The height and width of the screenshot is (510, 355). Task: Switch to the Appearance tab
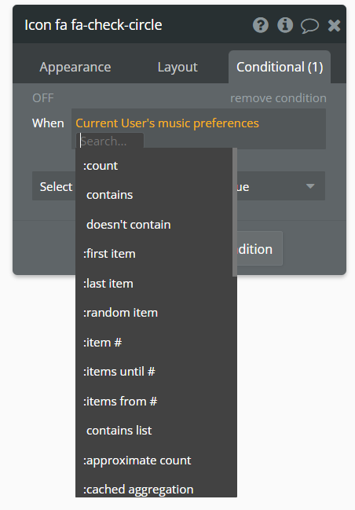pyautogui.click(x=75, y=67)
